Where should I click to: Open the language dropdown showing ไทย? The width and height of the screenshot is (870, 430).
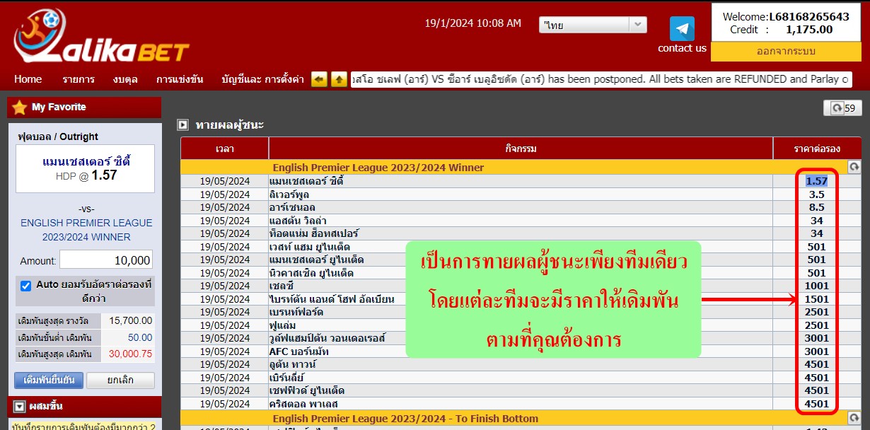pos(593,25)
